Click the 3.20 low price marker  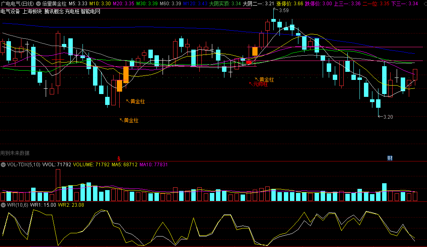pos(388,117)
